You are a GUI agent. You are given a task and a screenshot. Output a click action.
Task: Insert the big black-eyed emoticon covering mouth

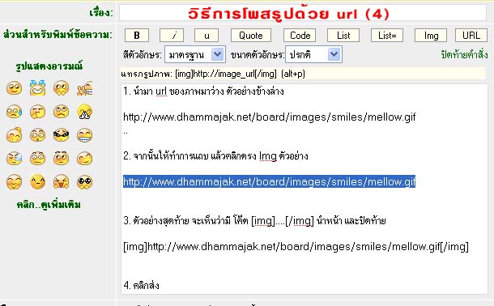85,181
